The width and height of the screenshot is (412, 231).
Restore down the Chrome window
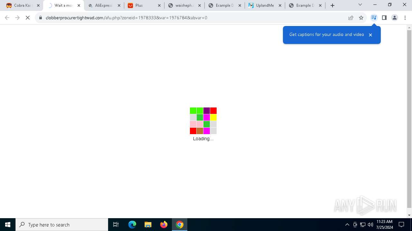pos(390,5)
